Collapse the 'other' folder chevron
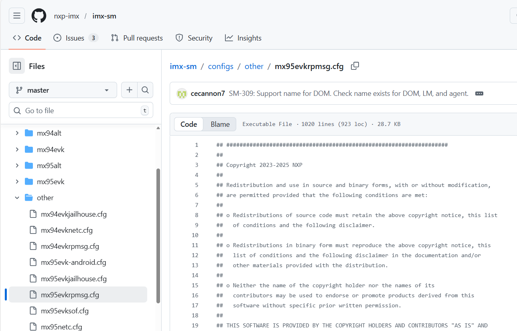The height and width of the screenshot is (331, 517). coord(17,198)
